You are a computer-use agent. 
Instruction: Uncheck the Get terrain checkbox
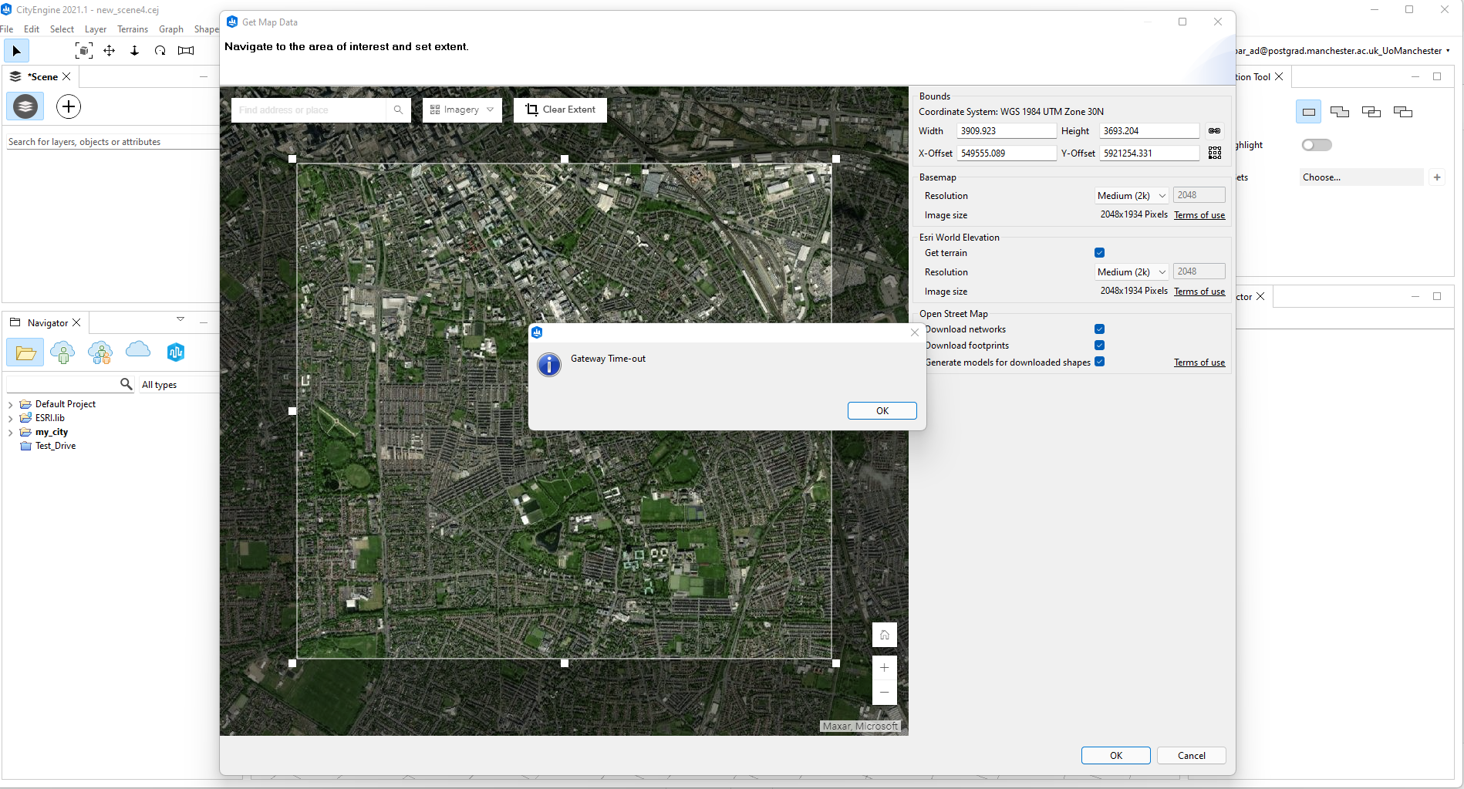(1099, 253)
